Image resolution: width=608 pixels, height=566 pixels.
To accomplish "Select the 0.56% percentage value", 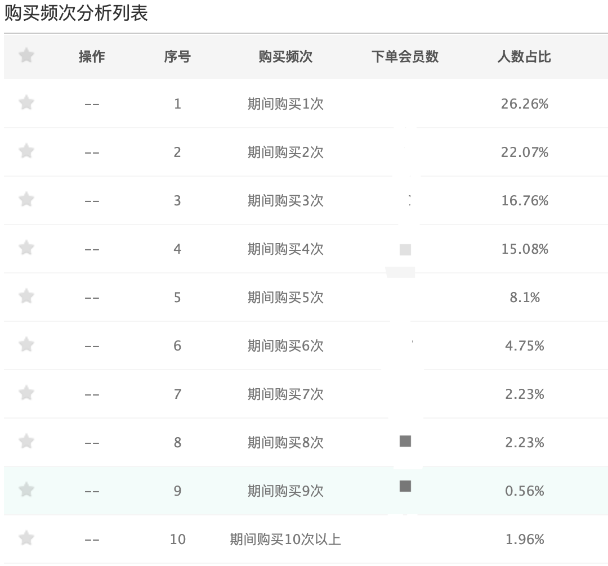I will point(525,491).
